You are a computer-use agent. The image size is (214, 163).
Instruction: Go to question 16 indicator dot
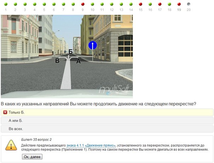(x=150, y=4)
